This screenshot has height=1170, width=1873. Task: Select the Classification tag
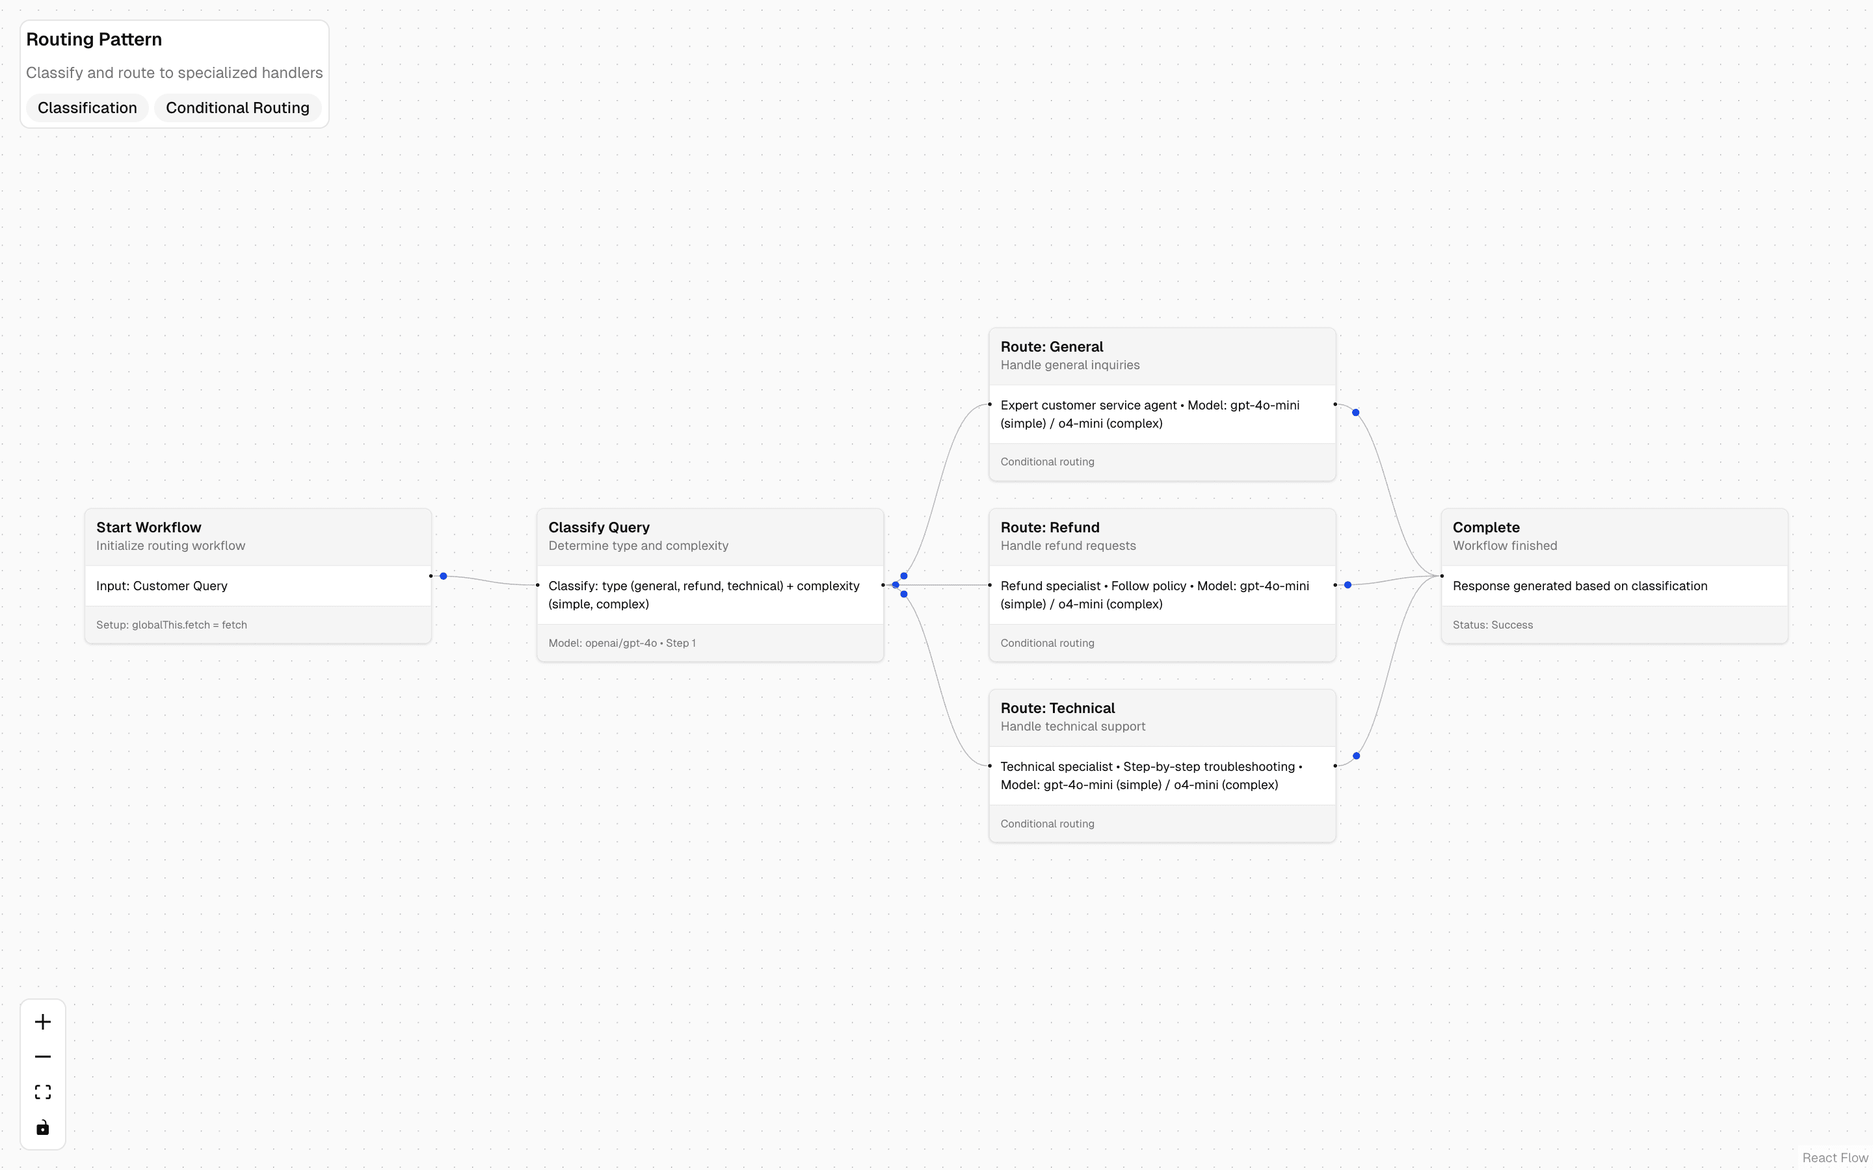86,107
